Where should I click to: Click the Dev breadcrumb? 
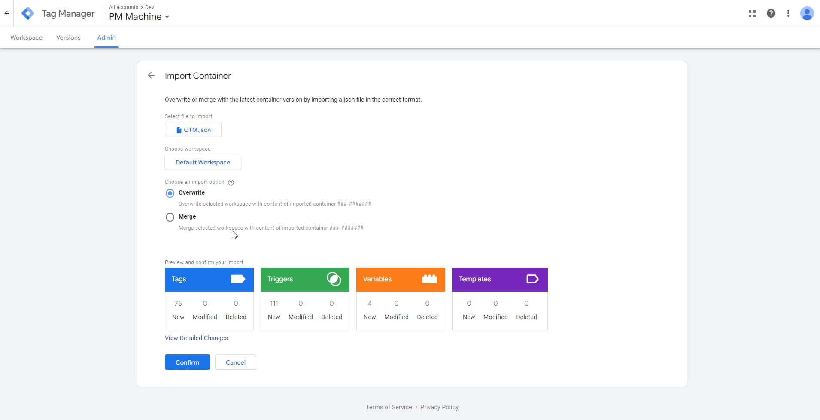tap(149, 7)
